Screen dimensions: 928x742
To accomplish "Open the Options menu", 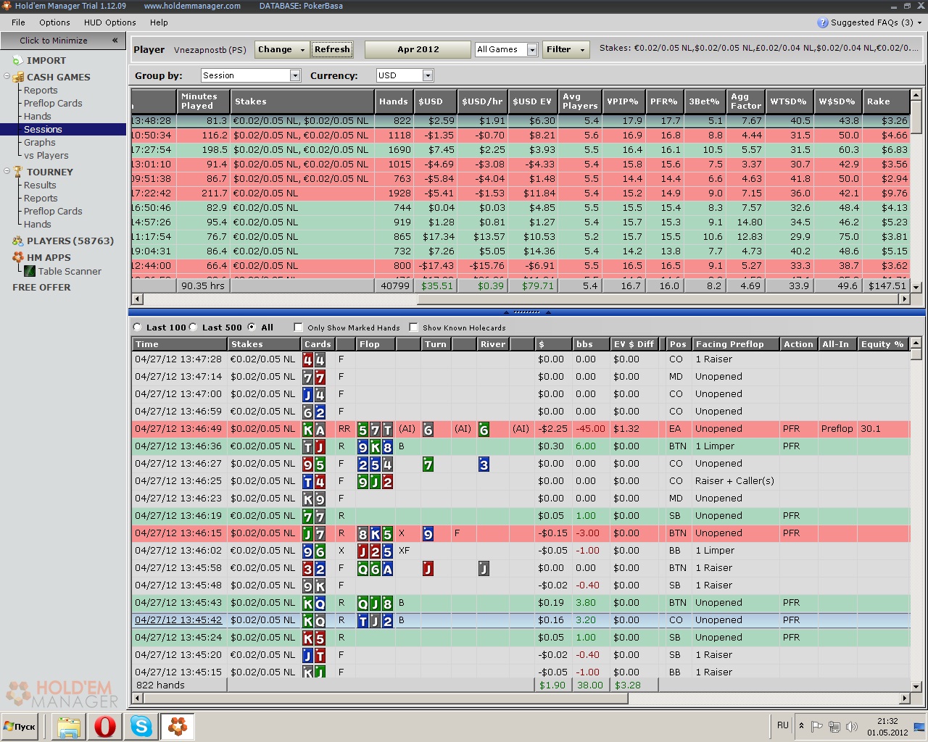I will [x=54, y=22].
